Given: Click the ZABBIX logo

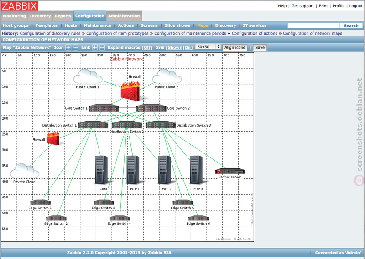Looking at the screenshot, I should point(20,5).
